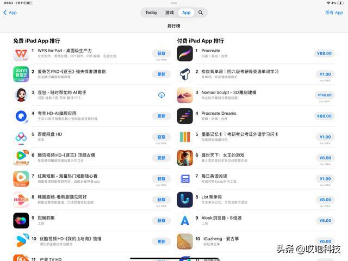Tap the battery indicator in status bar

341,3
